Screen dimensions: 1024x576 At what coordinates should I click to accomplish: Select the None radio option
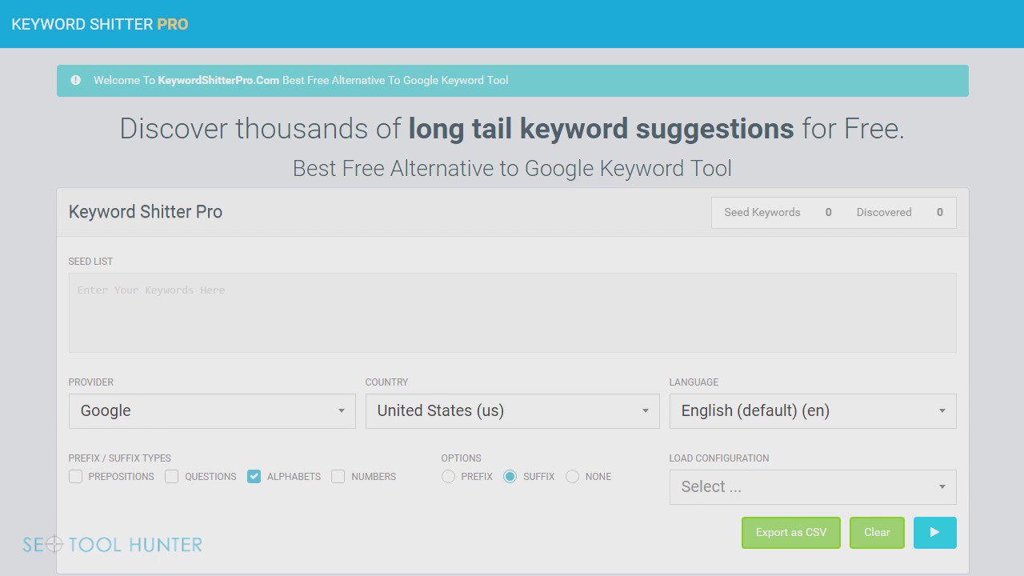tap(572, 477)
